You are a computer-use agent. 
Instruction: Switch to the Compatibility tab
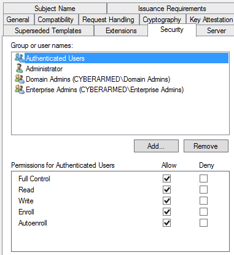[56, 20]
